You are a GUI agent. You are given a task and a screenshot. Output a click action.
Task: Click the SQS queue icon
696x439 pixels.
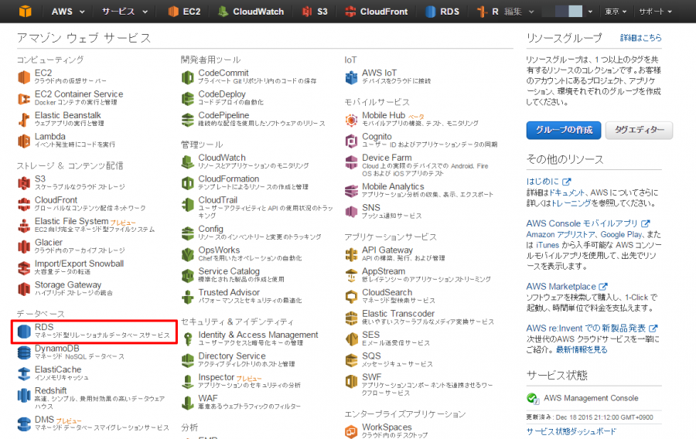click(x=352, y=360)
